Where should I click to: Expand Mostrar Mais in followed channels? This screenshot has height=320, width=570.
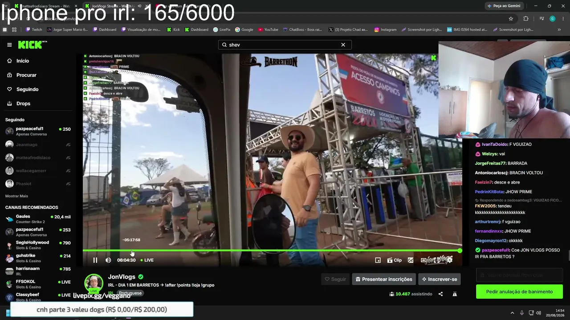coord(16,196)
